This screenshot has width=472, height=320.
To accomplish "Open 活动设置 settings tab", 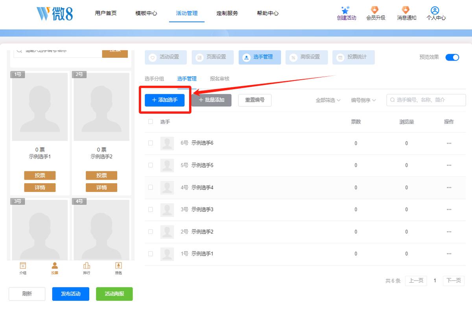I will tap(166, 57).
